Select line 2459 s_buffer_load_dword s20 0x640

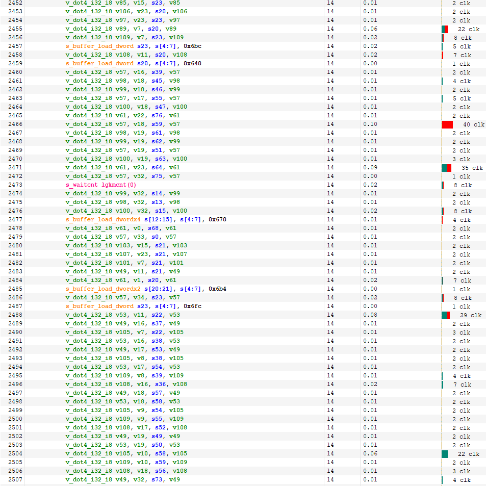coord(133,64)
